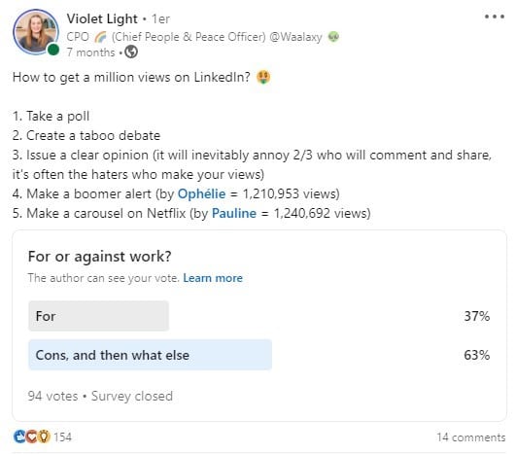Click the like reaction icon
516x454 pixels.
[19, 437]
